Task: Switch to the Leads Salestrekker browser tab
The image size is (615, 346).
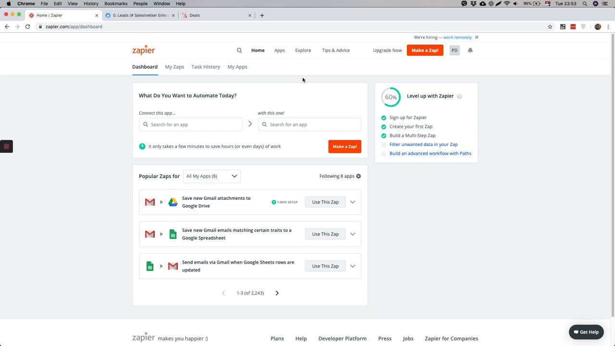Action: [x=139, y=15]
